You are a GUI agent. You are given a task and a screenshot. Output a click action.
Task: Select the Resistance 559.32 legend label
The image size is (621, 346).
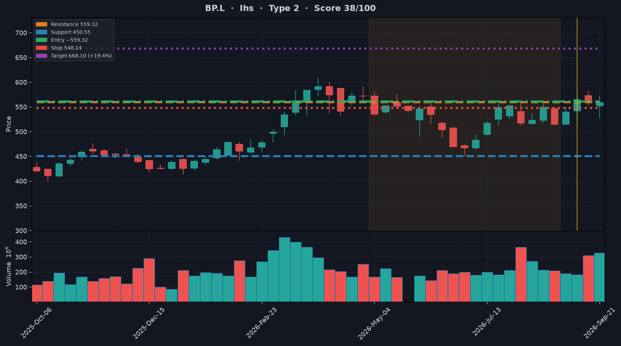74,24
